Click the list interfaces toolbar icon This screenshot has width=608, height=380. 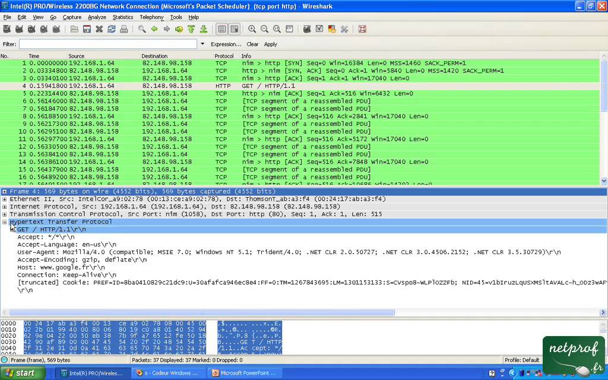(7, 29)
